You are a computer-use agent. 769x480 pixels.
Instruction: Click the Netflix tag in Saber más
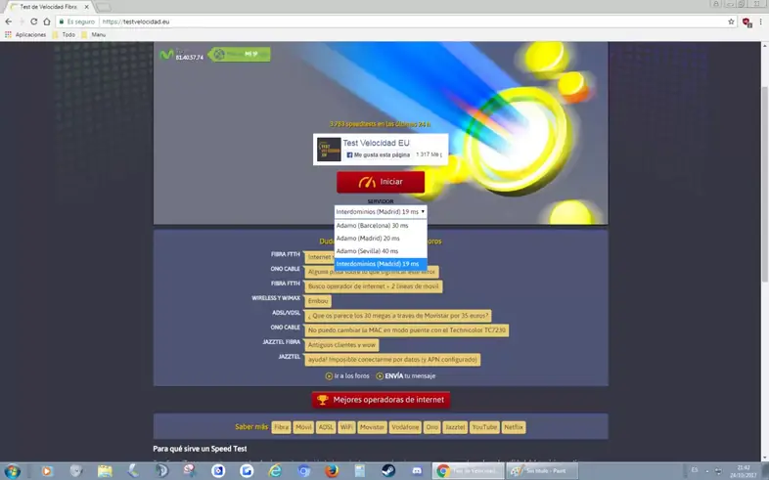[x=514, y=427]
